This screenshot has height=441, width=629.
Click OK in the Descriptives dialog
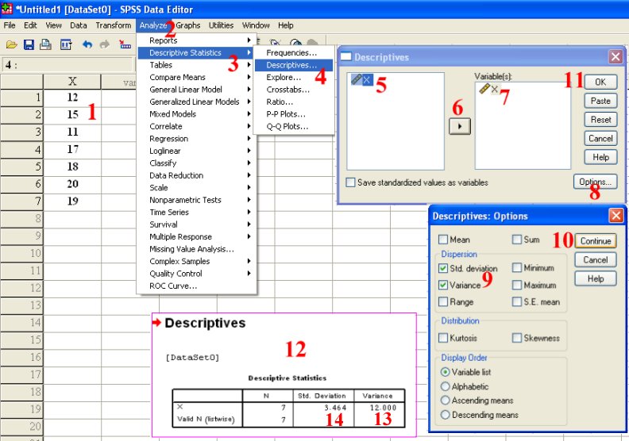(600, 82)
